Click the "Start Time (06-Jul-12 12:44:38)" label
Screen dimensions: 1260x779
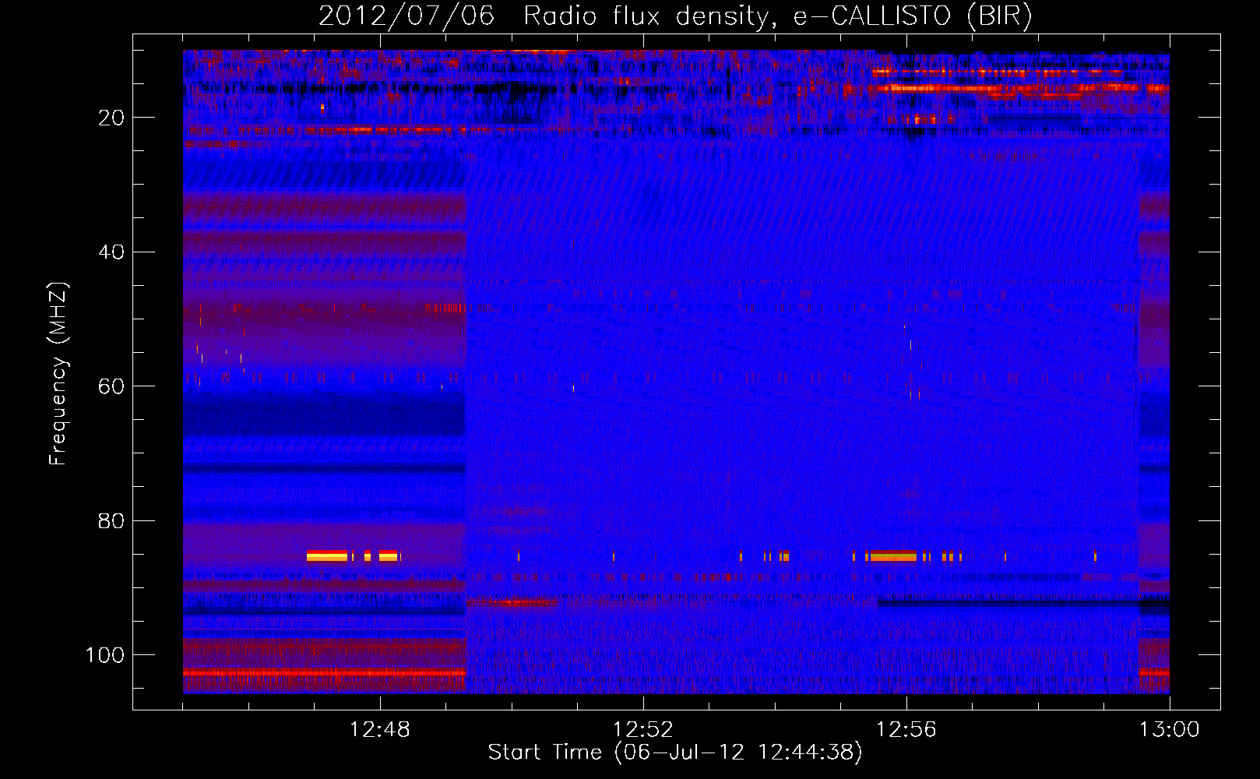point(675,753)
